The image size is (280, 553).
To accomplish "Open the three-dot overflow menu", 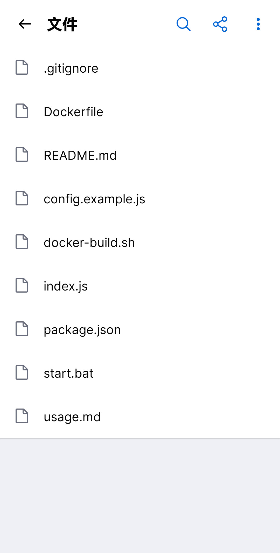I will [x=258, y=24].
